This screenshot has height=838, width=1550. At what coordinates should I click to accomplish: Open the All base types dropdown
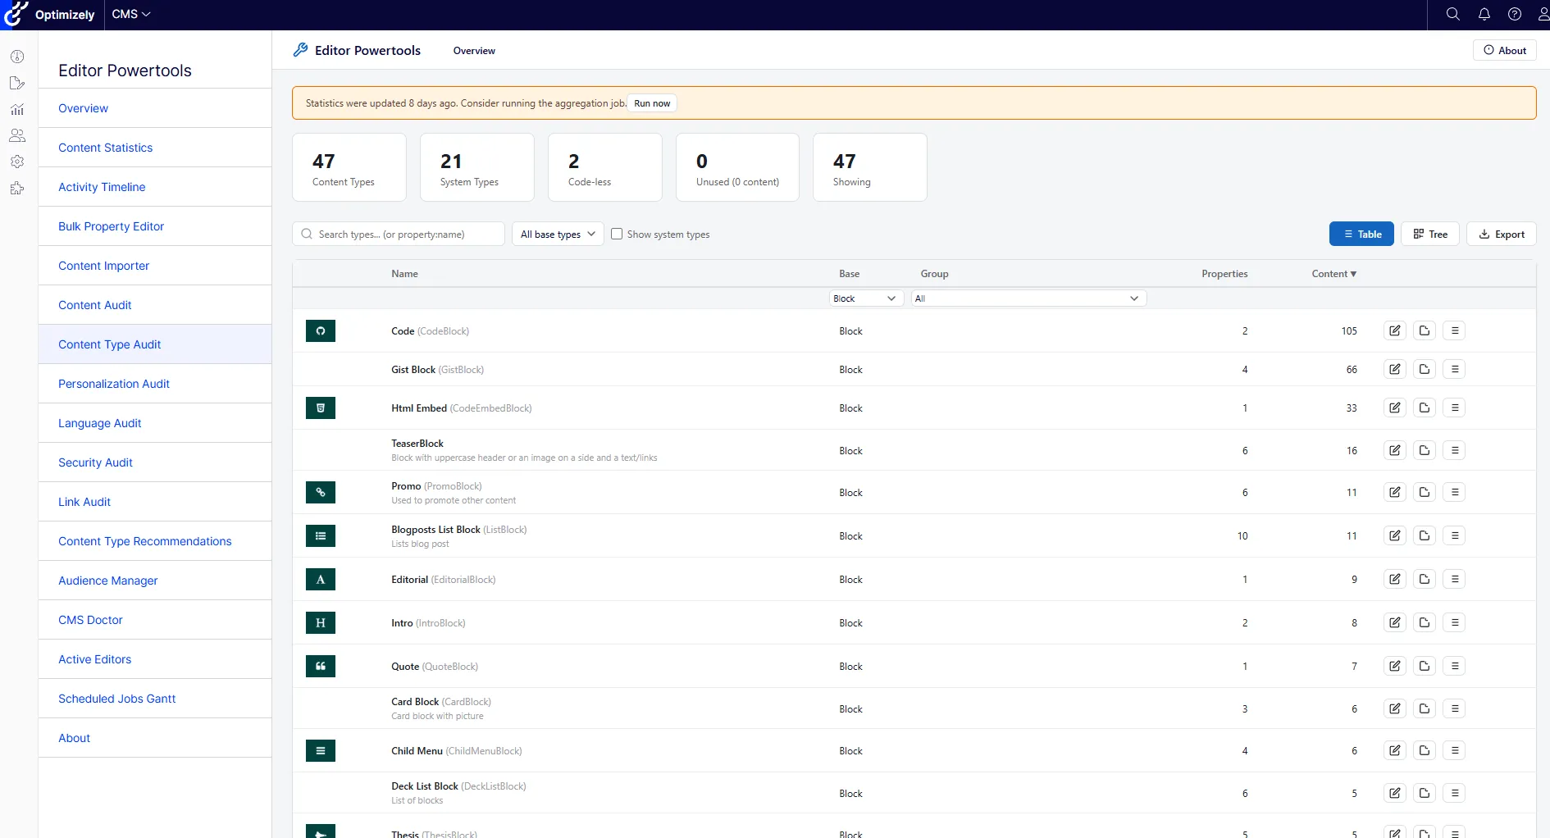coord(558,234)
